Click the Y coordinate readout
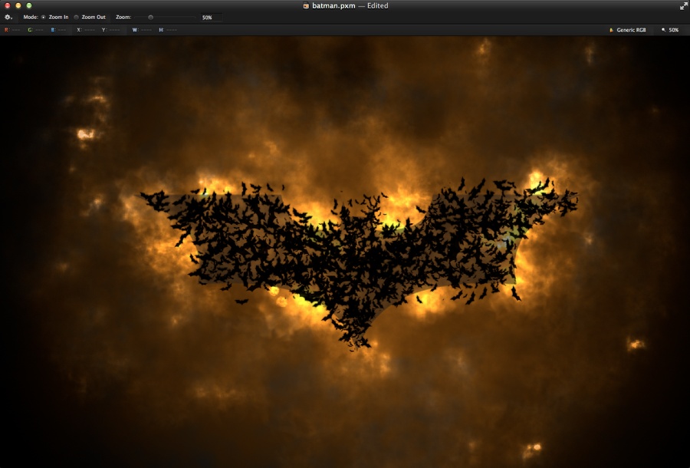 111,30
